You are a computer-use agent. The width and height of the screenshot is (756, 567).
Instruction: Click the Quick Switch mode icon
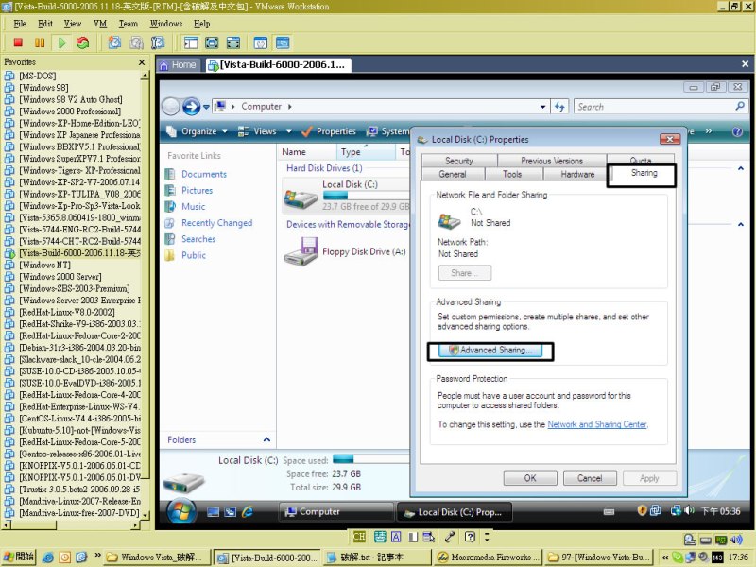pos(212,43)
